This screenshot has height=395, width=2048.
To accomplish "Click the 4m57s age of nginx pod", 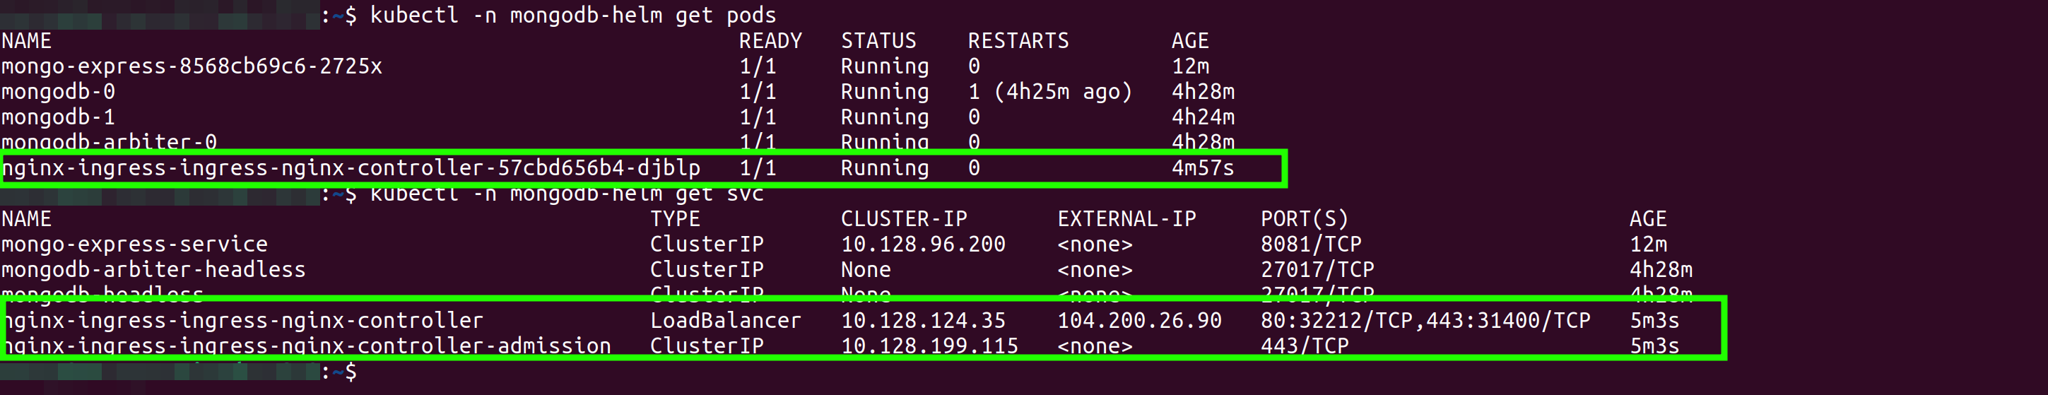I will [x=1203, y=167].
